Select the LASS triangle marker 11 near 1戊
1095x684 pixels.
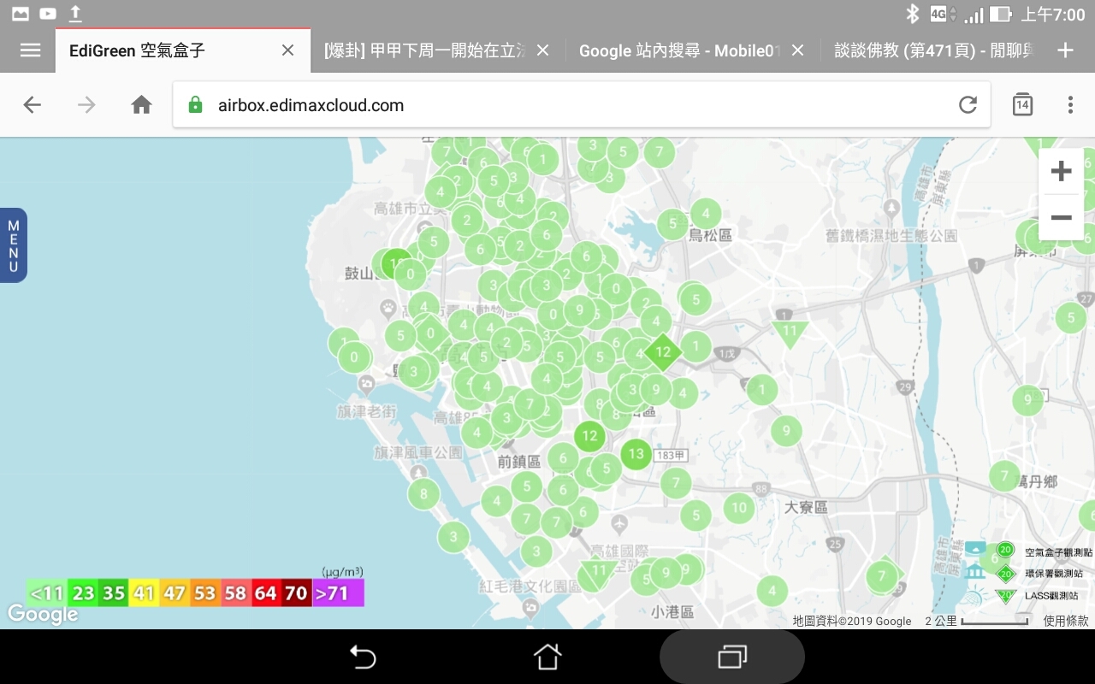coord(790,332)
